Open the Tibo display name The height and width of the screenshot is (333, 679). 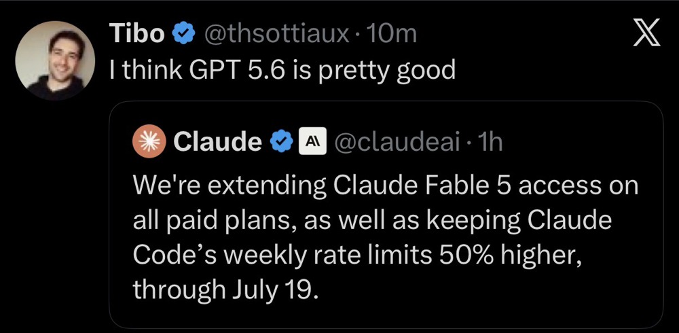pos(137,33)
